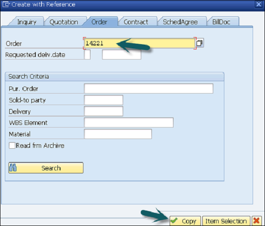Click the dialog title bar menu icon
This screenshot has height=226, width=265.
[x=6, y=4]
